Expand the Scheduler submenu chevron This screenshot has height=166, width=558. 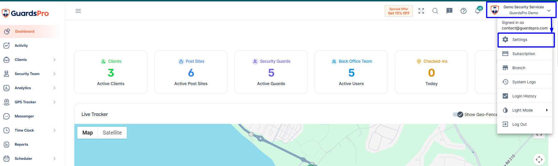[x=54, y=159]
